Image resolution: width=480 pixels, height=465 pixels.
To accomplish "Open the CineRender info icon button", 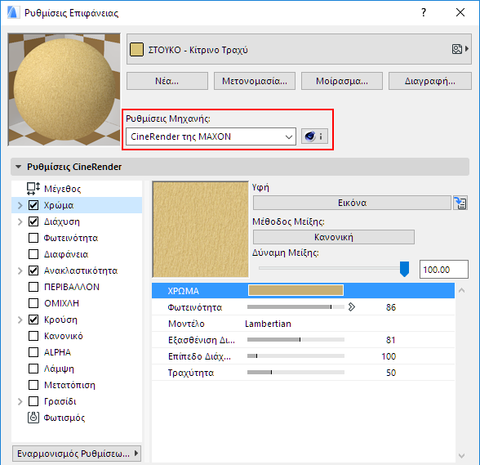I will 314,136.
